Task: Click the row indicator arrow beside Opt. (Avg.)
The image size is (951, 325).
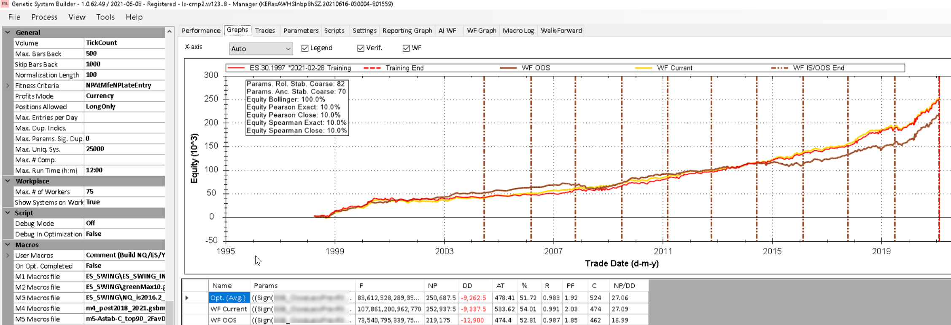Action: 187,298
